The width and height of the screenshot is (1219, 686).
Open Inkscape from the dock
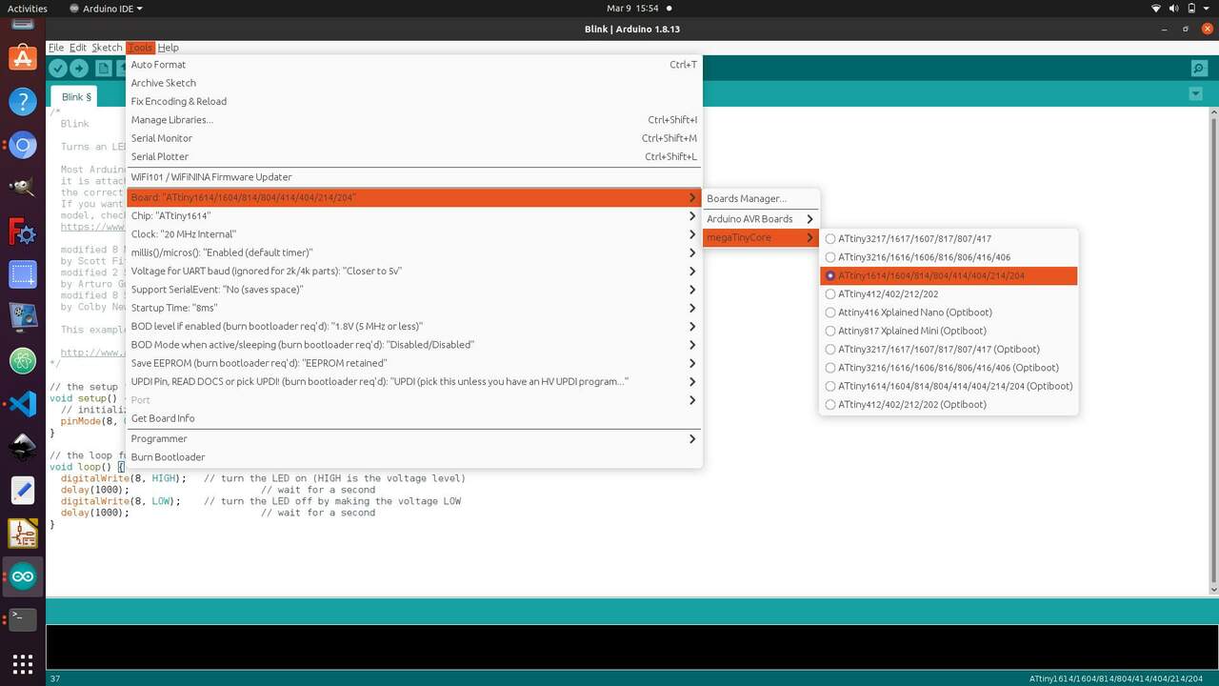[x=23, y=447]
